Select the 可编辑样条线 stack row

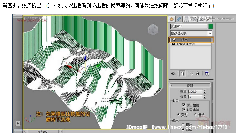[x=191, y=44]
